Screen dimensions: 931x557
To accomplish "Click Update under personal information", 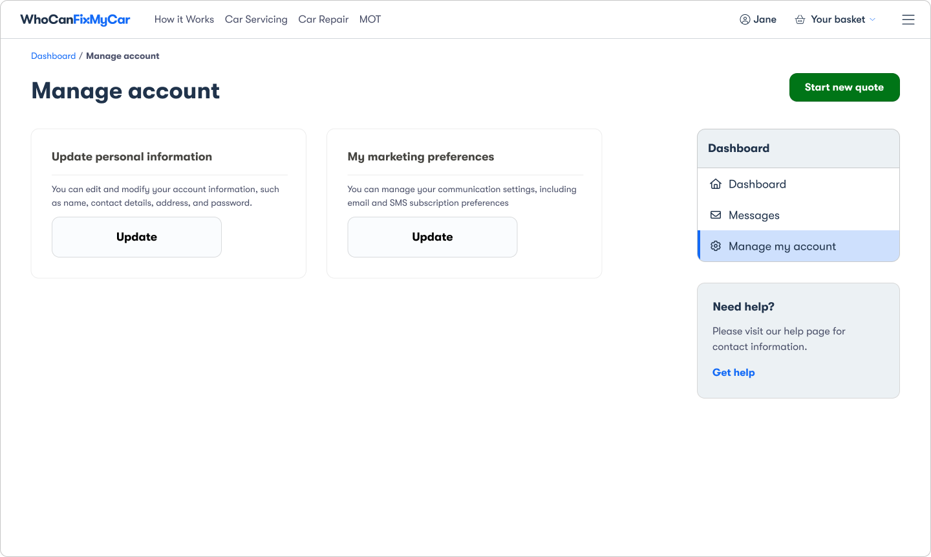I will 136,237.
